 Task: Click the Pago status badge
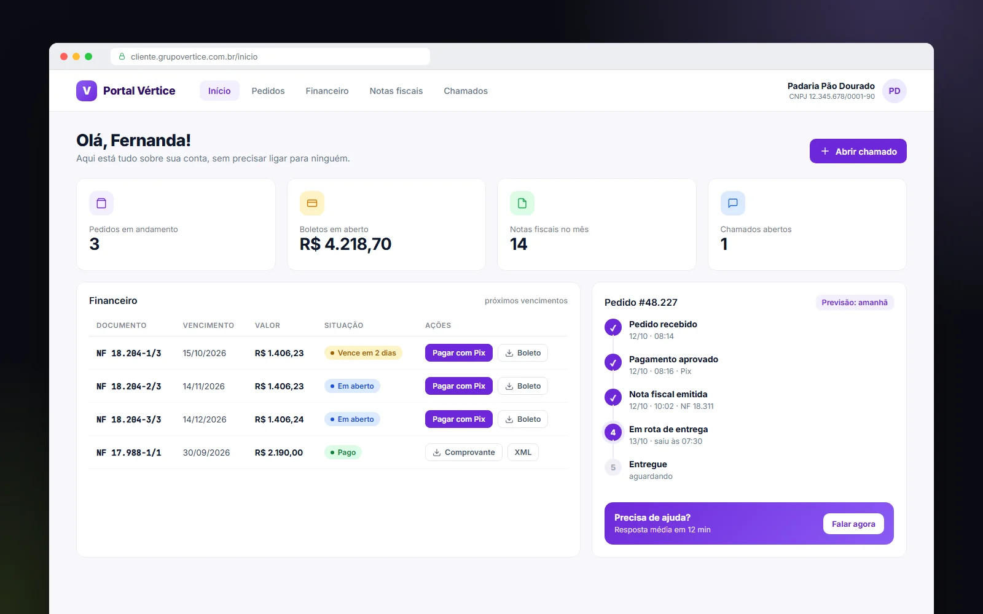point(343,453)
